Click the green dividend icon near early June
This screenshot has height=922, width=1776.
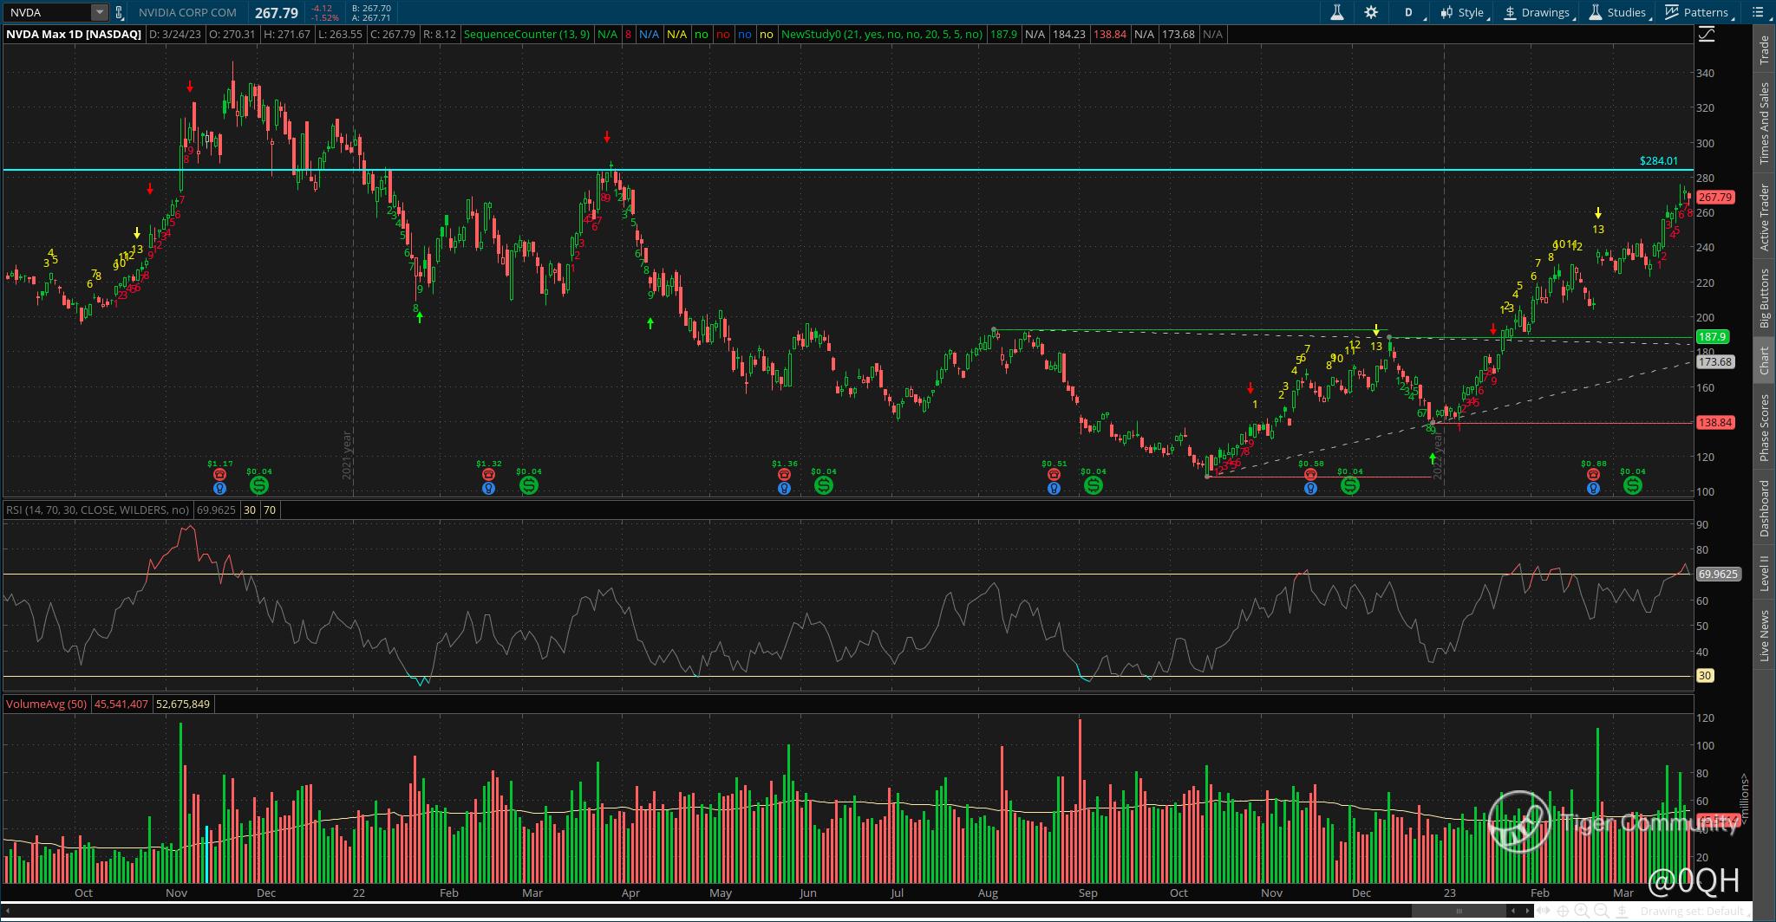(x=823, y=485)
